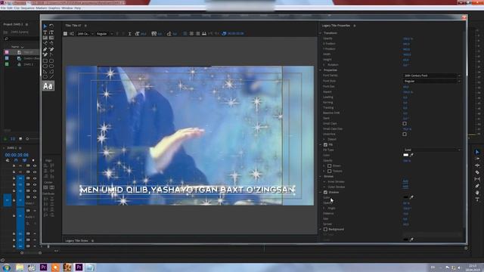This screenshot has width=484, height=272.
Task: Select the Vertical Path Type tool
Action: (x=51, y=43)
